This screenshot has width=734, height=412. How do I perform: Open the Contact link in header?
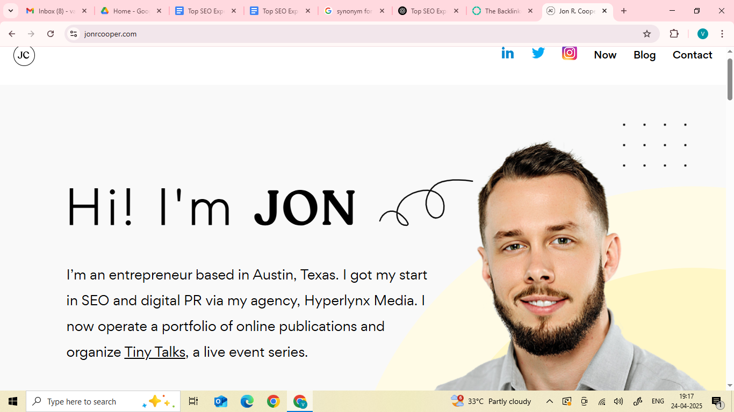[693, 55]
